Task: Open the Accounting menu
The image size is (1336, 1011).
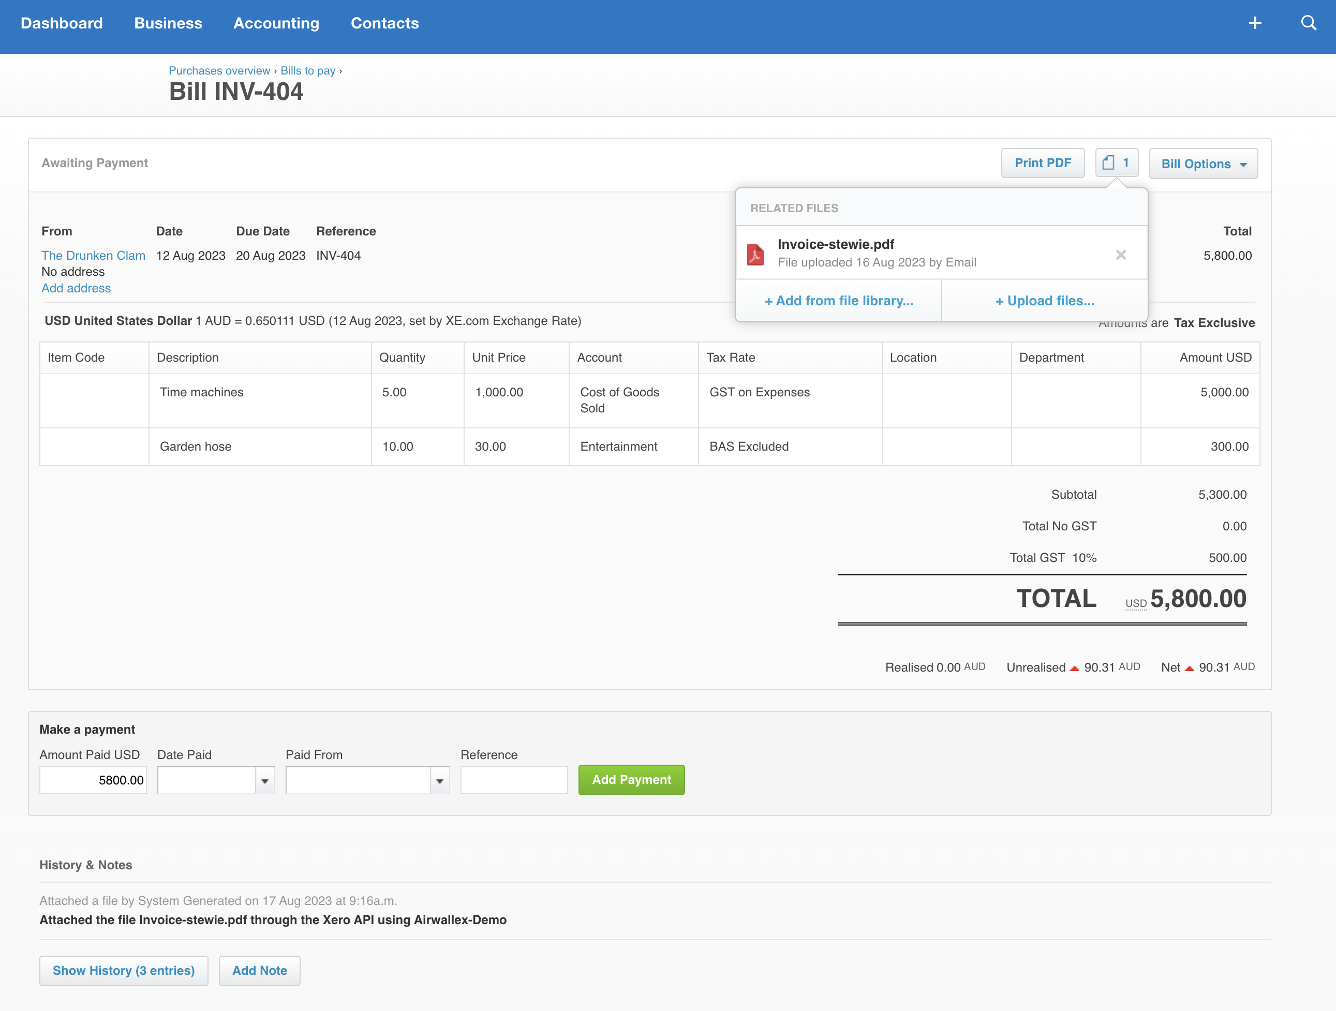Action: tap(276, 23)
